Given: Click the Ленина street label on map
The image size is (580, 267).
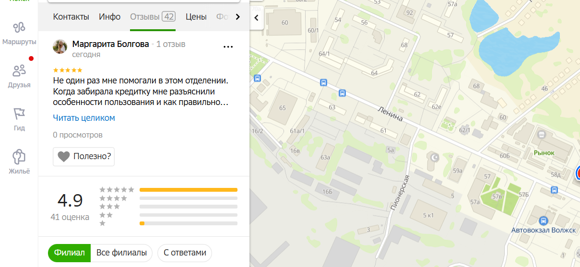Looking at the screenshot, I should [x=390, y=113].
